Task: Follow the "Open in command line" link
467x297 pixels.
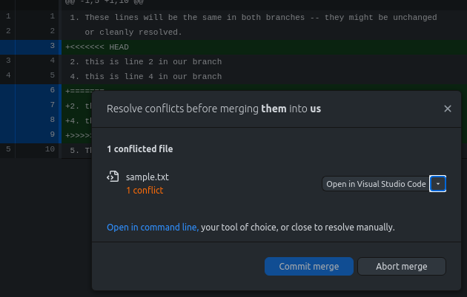Action: [x=153, y=227]
